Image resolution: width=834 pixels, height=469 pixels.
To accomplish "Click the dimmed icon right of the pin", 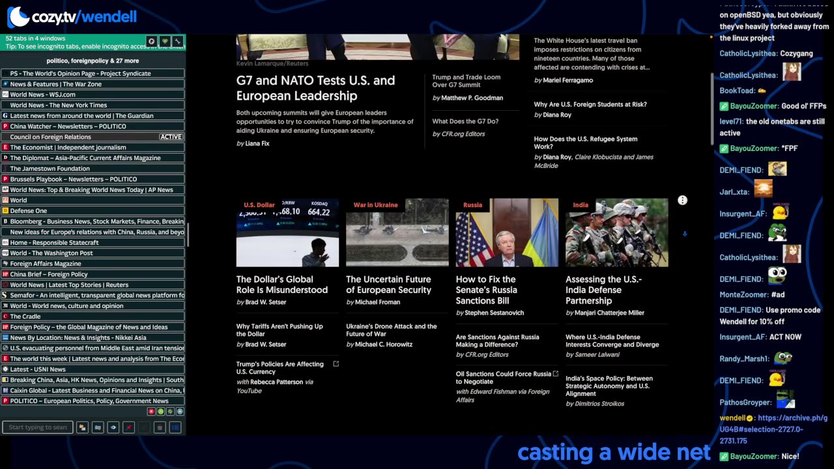I will tap(144, 427).
